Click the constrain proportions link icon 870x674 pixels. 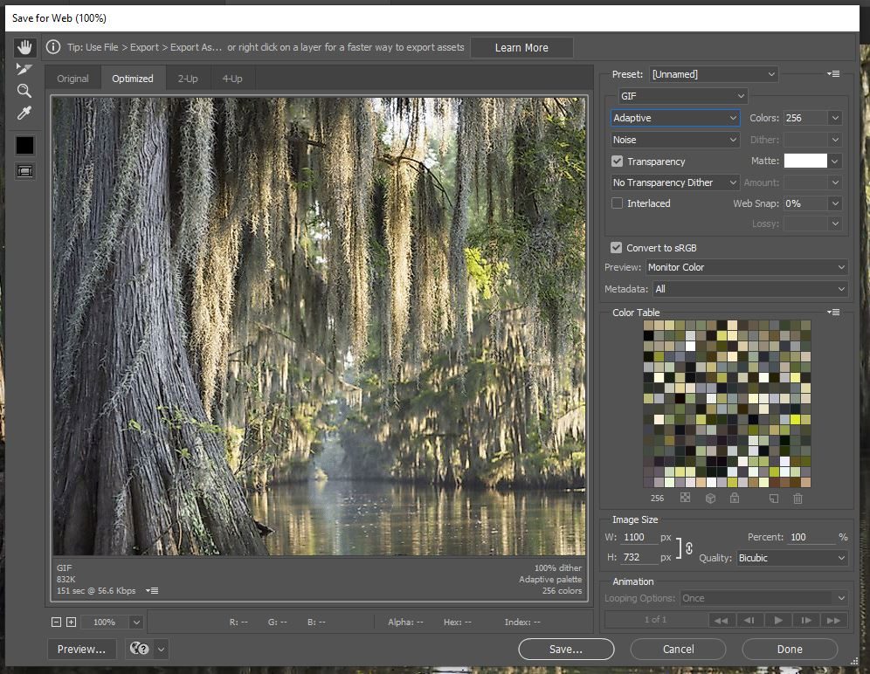pos(688,548)
